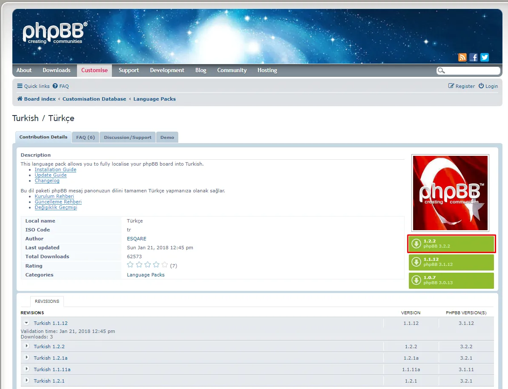
Task: Click the Login link
Action: click(488, 86)
